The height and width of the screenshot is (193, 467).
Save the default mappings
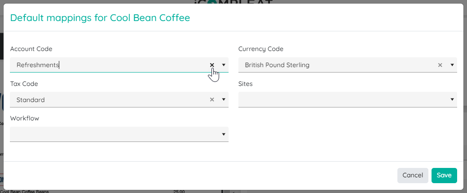[444, 176]
